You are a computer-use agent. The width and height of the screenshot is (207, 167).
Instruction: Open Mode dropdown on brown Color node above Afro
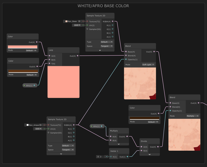pos(32,75)
